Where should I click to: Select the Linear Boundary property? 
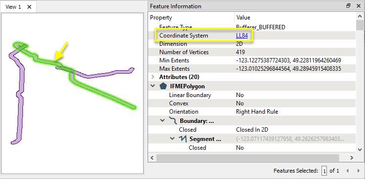pos(252,95)
